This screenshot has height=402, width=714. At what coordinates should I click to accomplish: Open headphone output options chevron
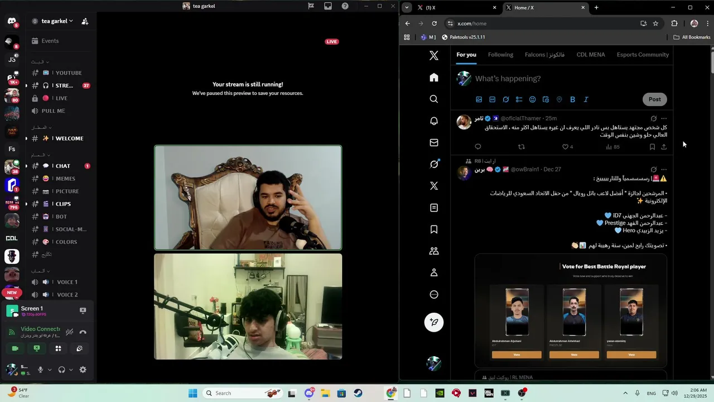(x=71, y=370)
